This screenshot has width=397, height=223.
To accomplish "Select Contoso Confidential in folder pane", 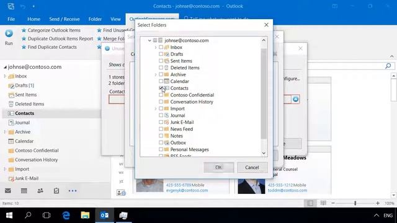I will tap(37, 151).
